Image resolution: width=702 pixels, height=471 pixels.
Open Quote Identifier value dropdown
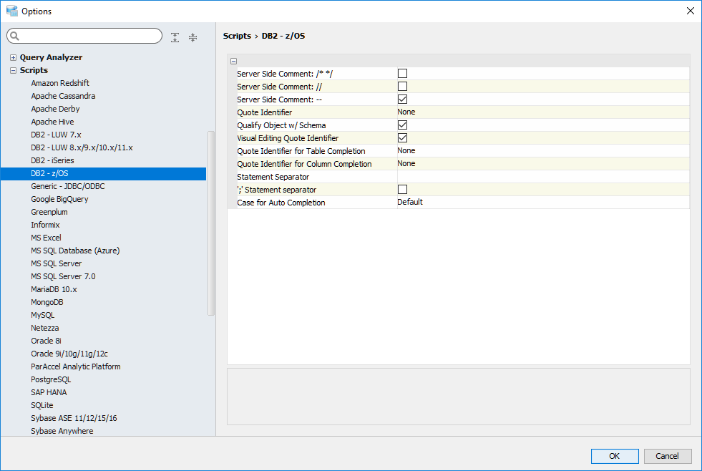[x=542, y=112]
